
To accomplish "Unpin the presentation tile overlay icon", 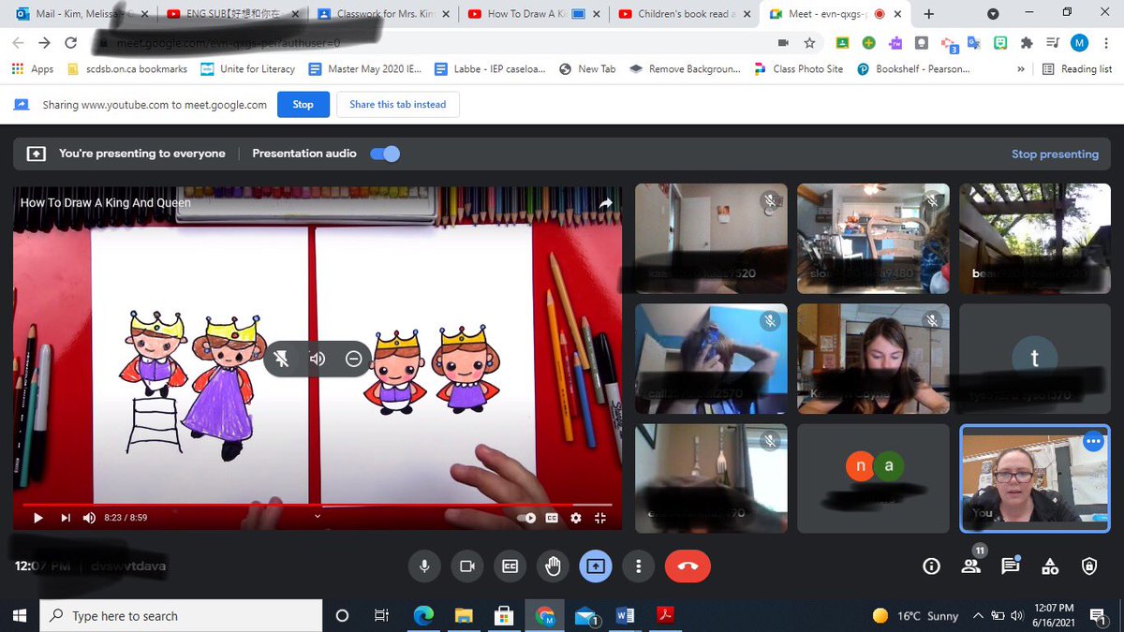I will (281, 359).
